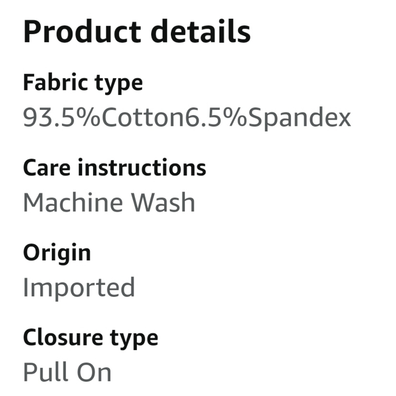Click the Machine Wash value text
396x396 pixels.
[x=109, y=202]
